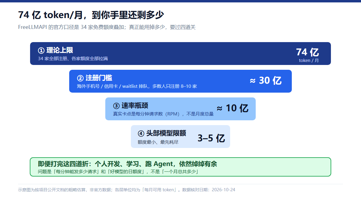Click the text "34 家全部注册、各家额度全部拉满"

(73, 59)
